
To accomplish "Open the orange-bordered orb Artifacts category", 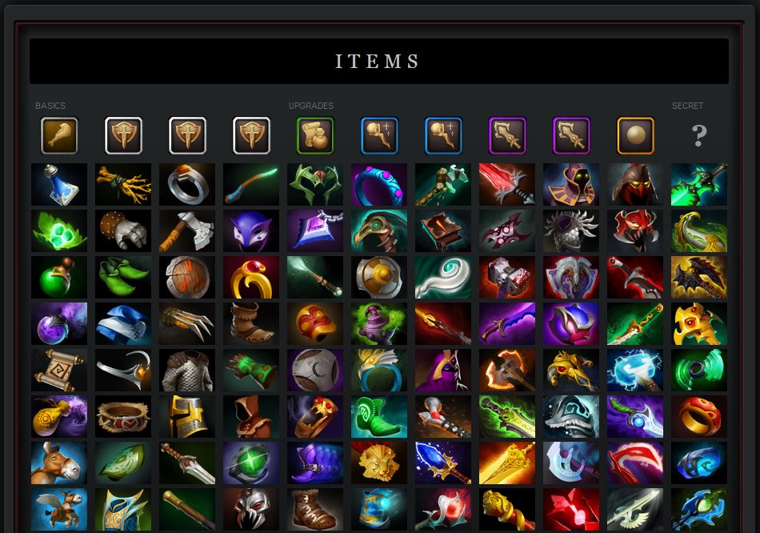I will [x=635, y=135].
